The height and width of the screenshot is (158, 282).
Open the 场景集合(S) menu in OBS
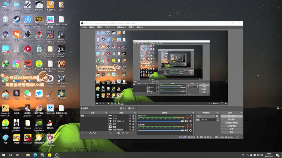(x=121, y=27)
